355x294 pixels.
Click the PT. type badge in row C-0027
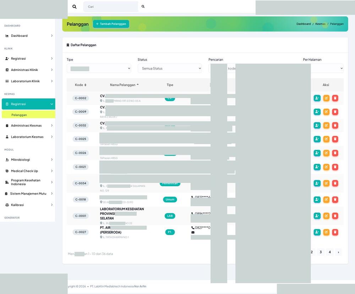tap(170, 232)
